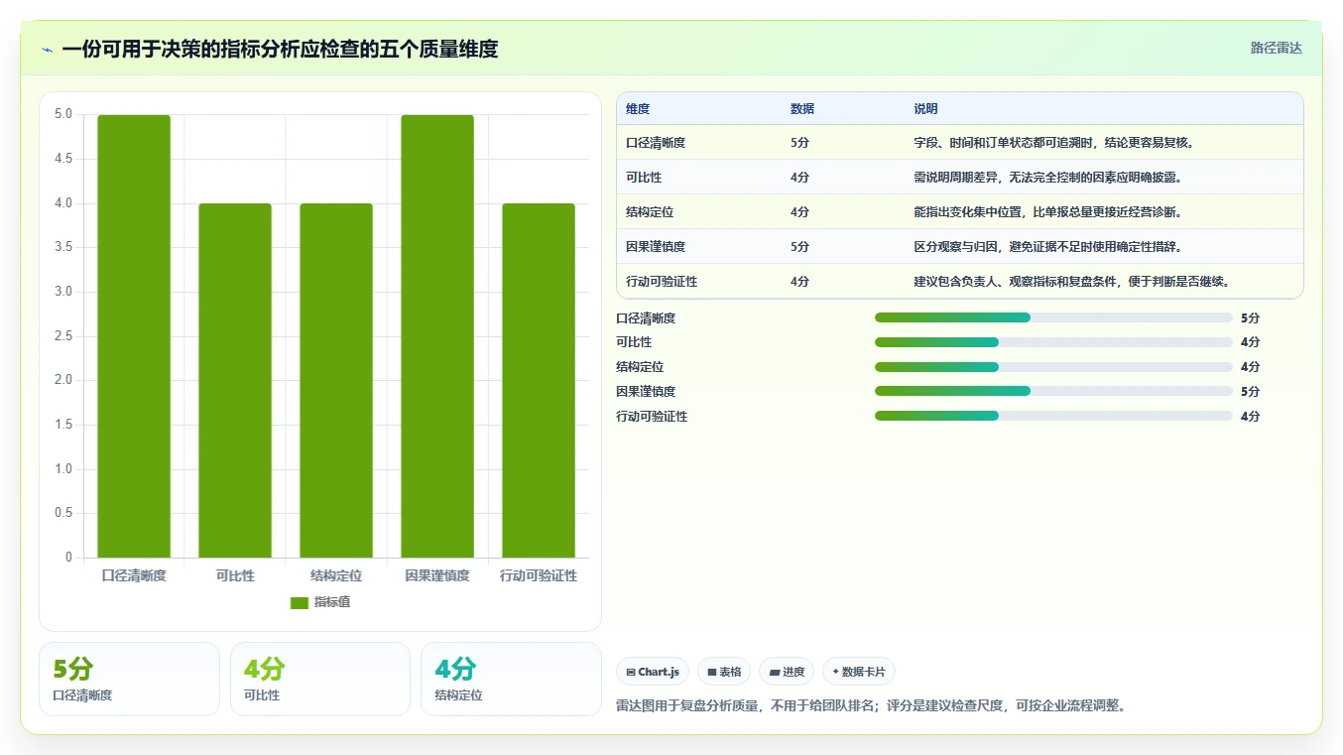Click the 口径清晰度 progress bar
Image resolution: width=1343 pixels, height=755 pixels.
click(x=1053, y=317)
